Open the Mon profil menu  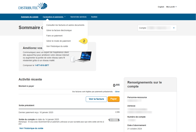171,7
